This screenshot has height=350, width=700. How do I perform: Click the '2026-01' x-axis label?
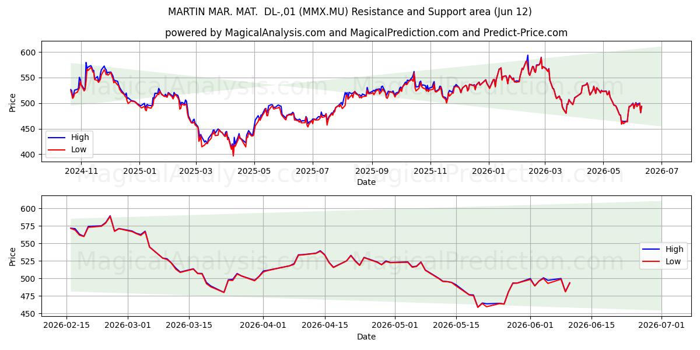click(488, 171)
